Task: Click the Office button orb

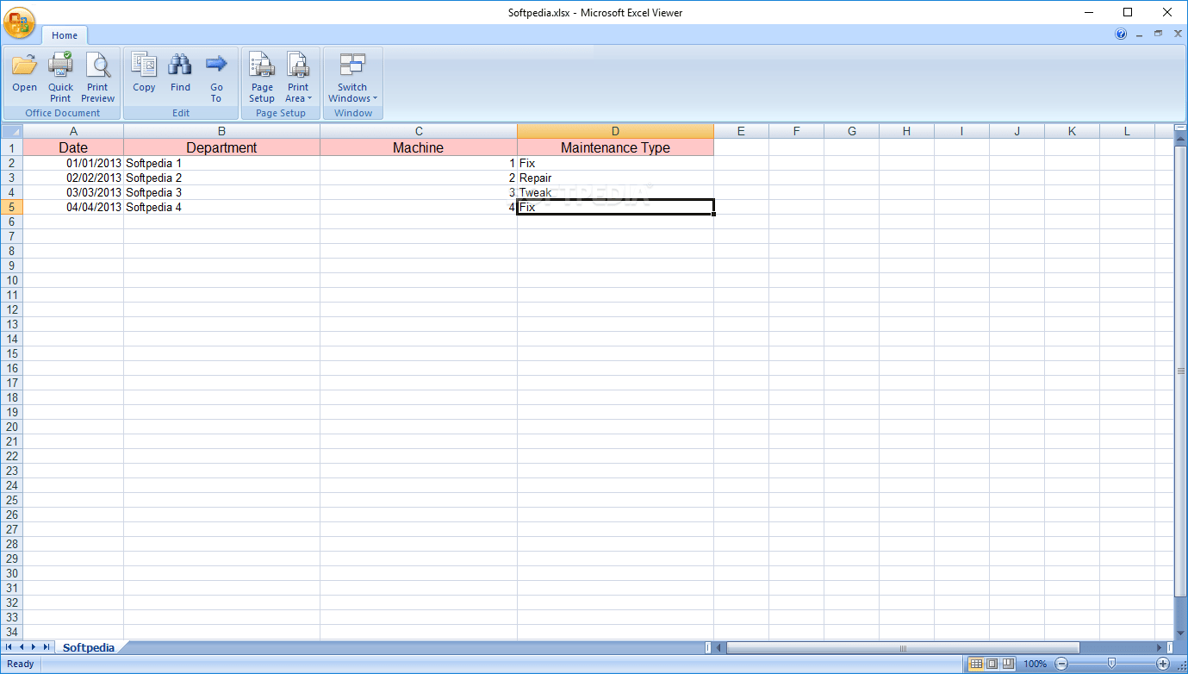Action: 19,22
